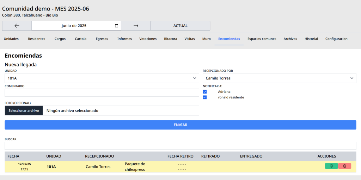The width and height of the screenshot is (361, 180).
Task: Open the calendar picker in month field
Action: (117, 26)
